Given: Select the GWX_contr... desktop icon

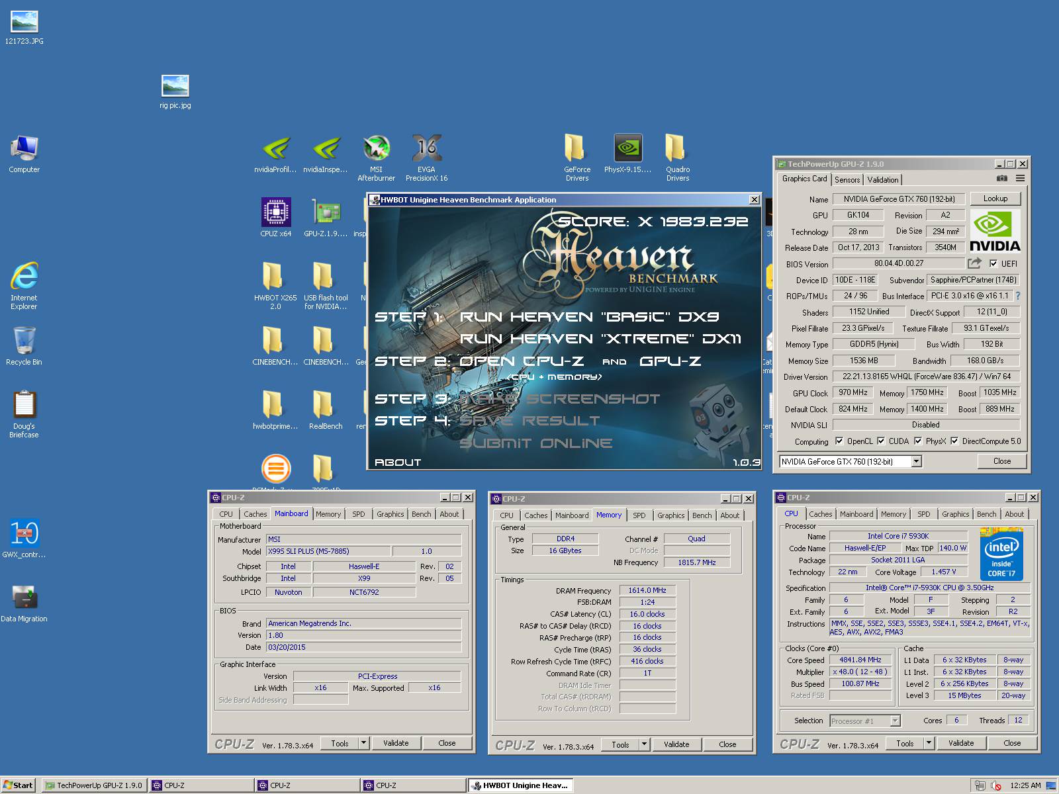Looking at the screenshot, I should click(x=24, y=539).
